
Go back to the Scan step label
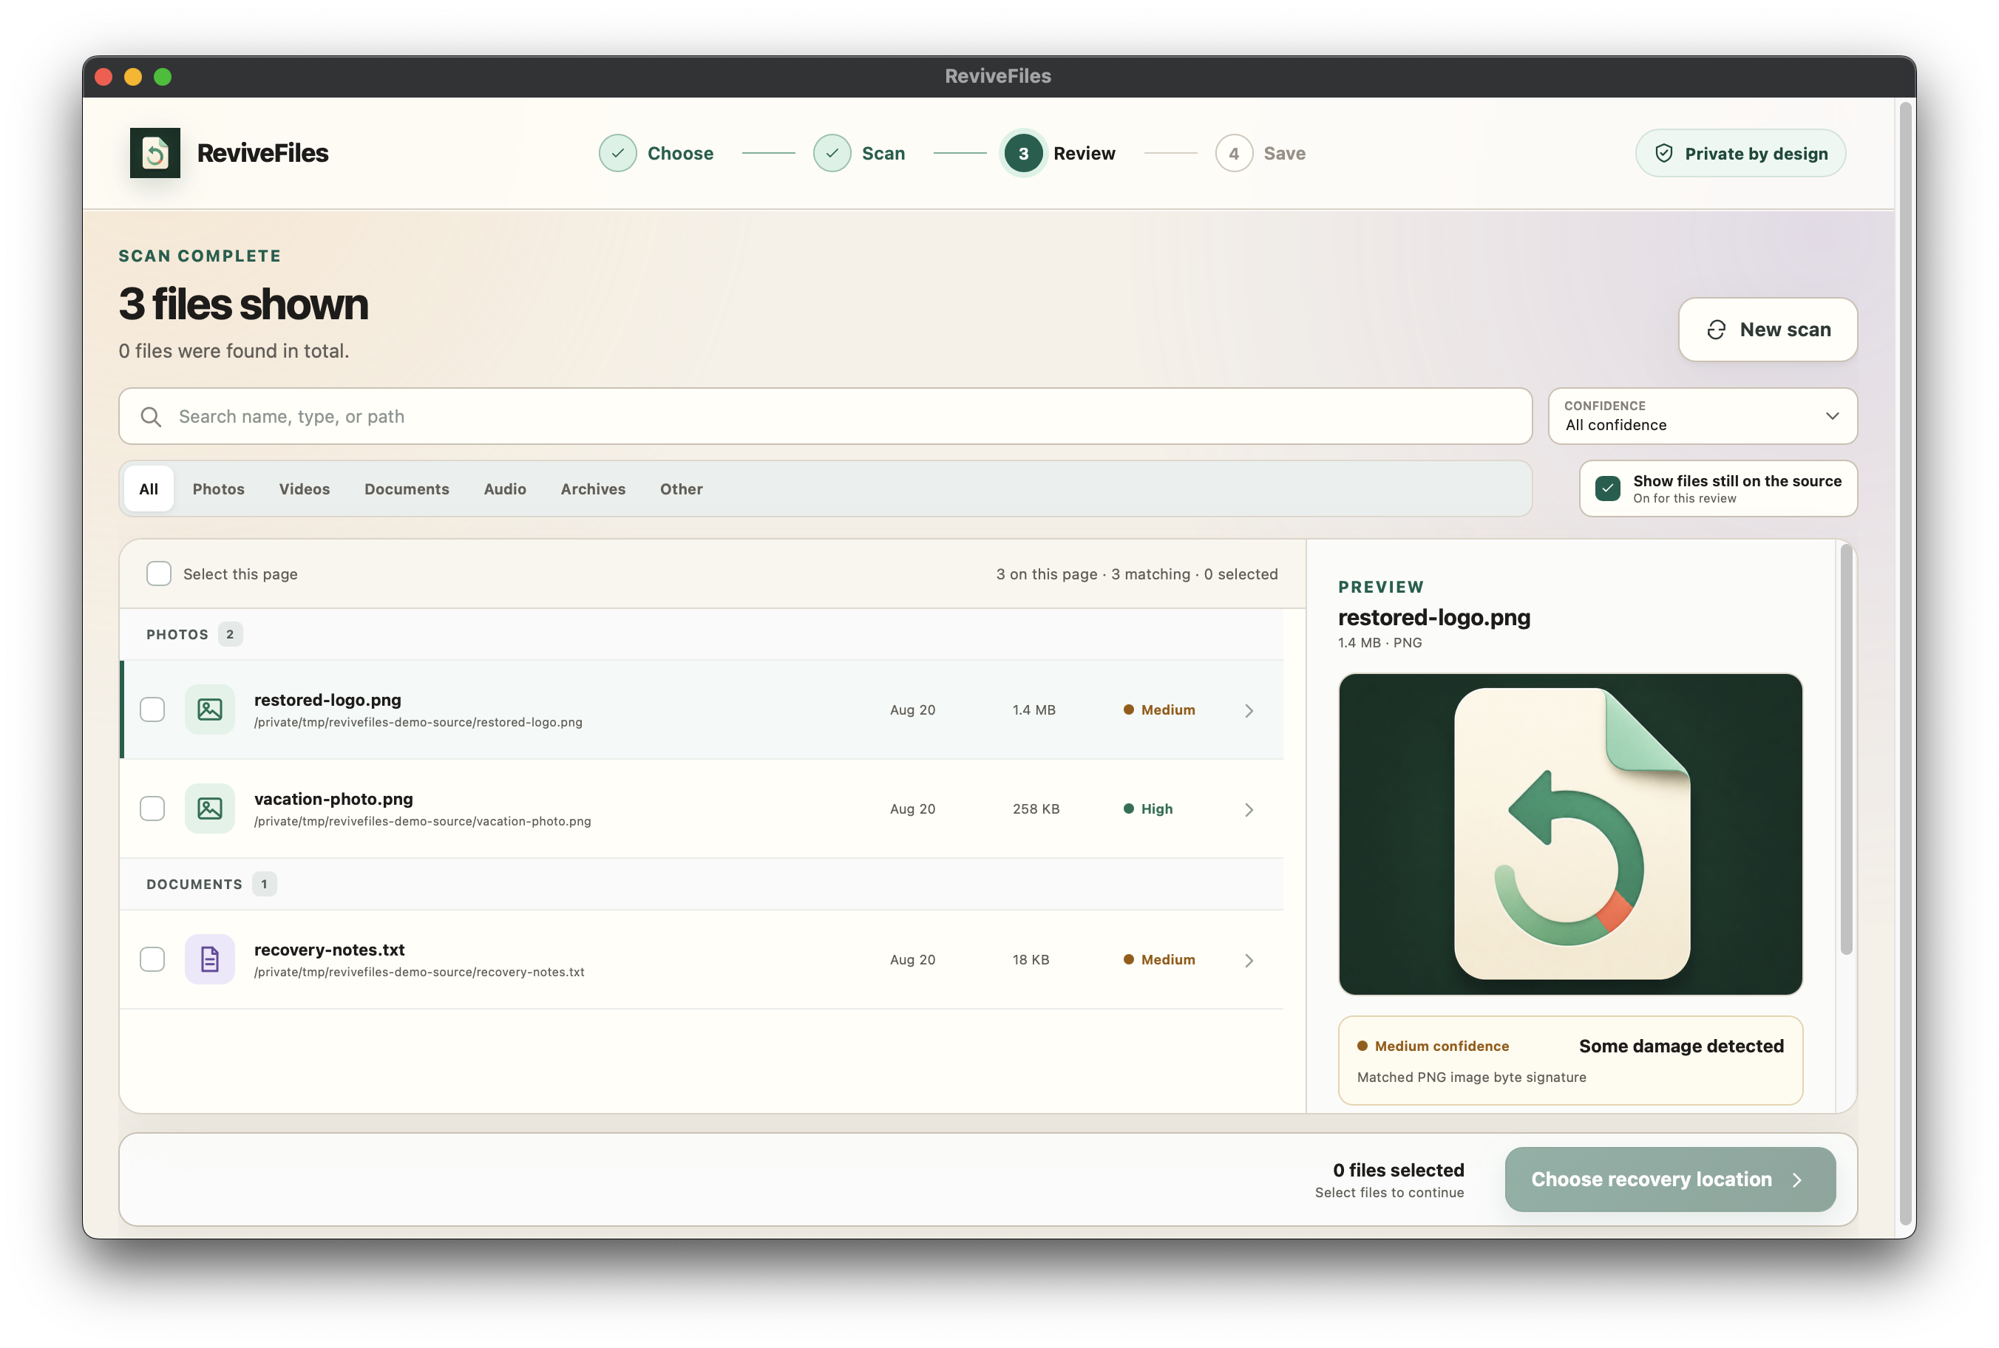[883, 153]
